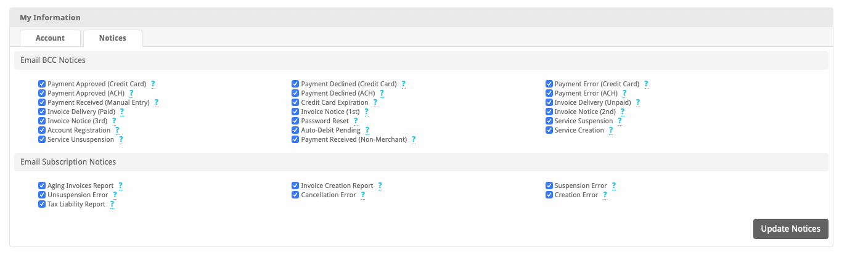Click question mark next to Invoice Delivery (Unpaid)
This screenshot has height=257, width=847.
click(x=637, y=102)
